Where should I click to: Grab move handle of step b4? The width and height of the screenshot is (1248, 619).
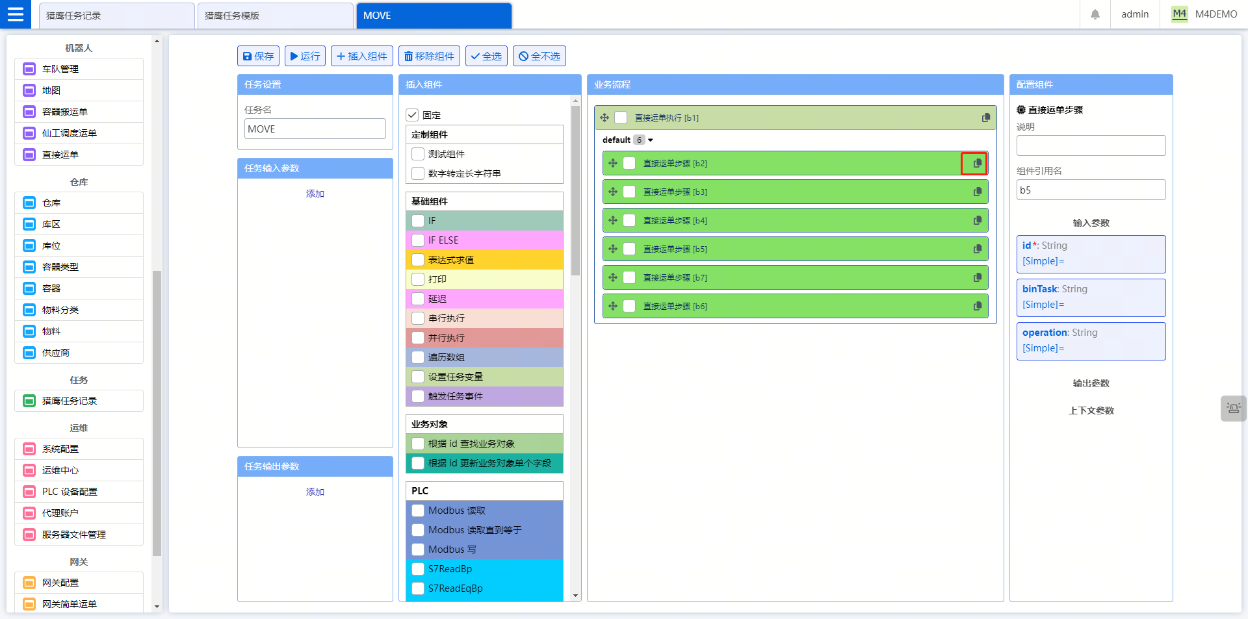(x=612, y=220)
